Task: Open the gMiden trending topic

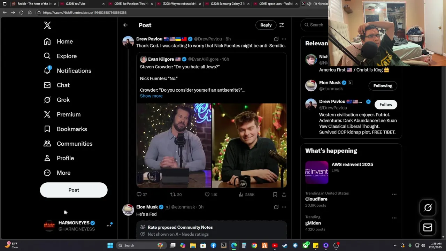Action: [x=313, y=223]
